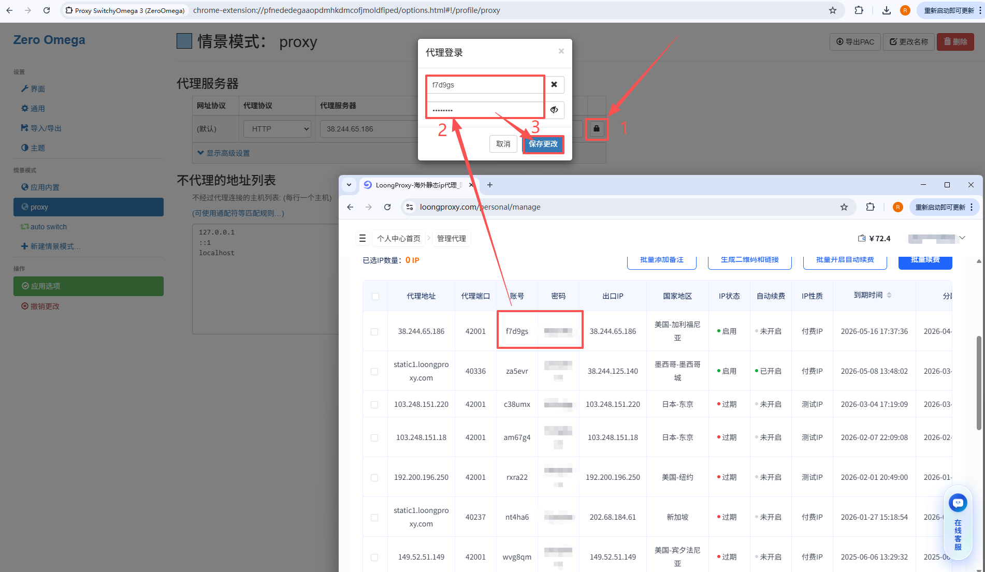Image resolution: width=985 pixels, height=572 pixels.
Task: Click the lock icon for proxy authentication
Action: (596, 129)
